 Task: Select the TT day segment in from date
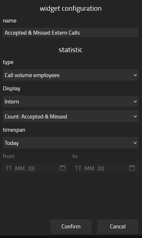coord(9,168)
